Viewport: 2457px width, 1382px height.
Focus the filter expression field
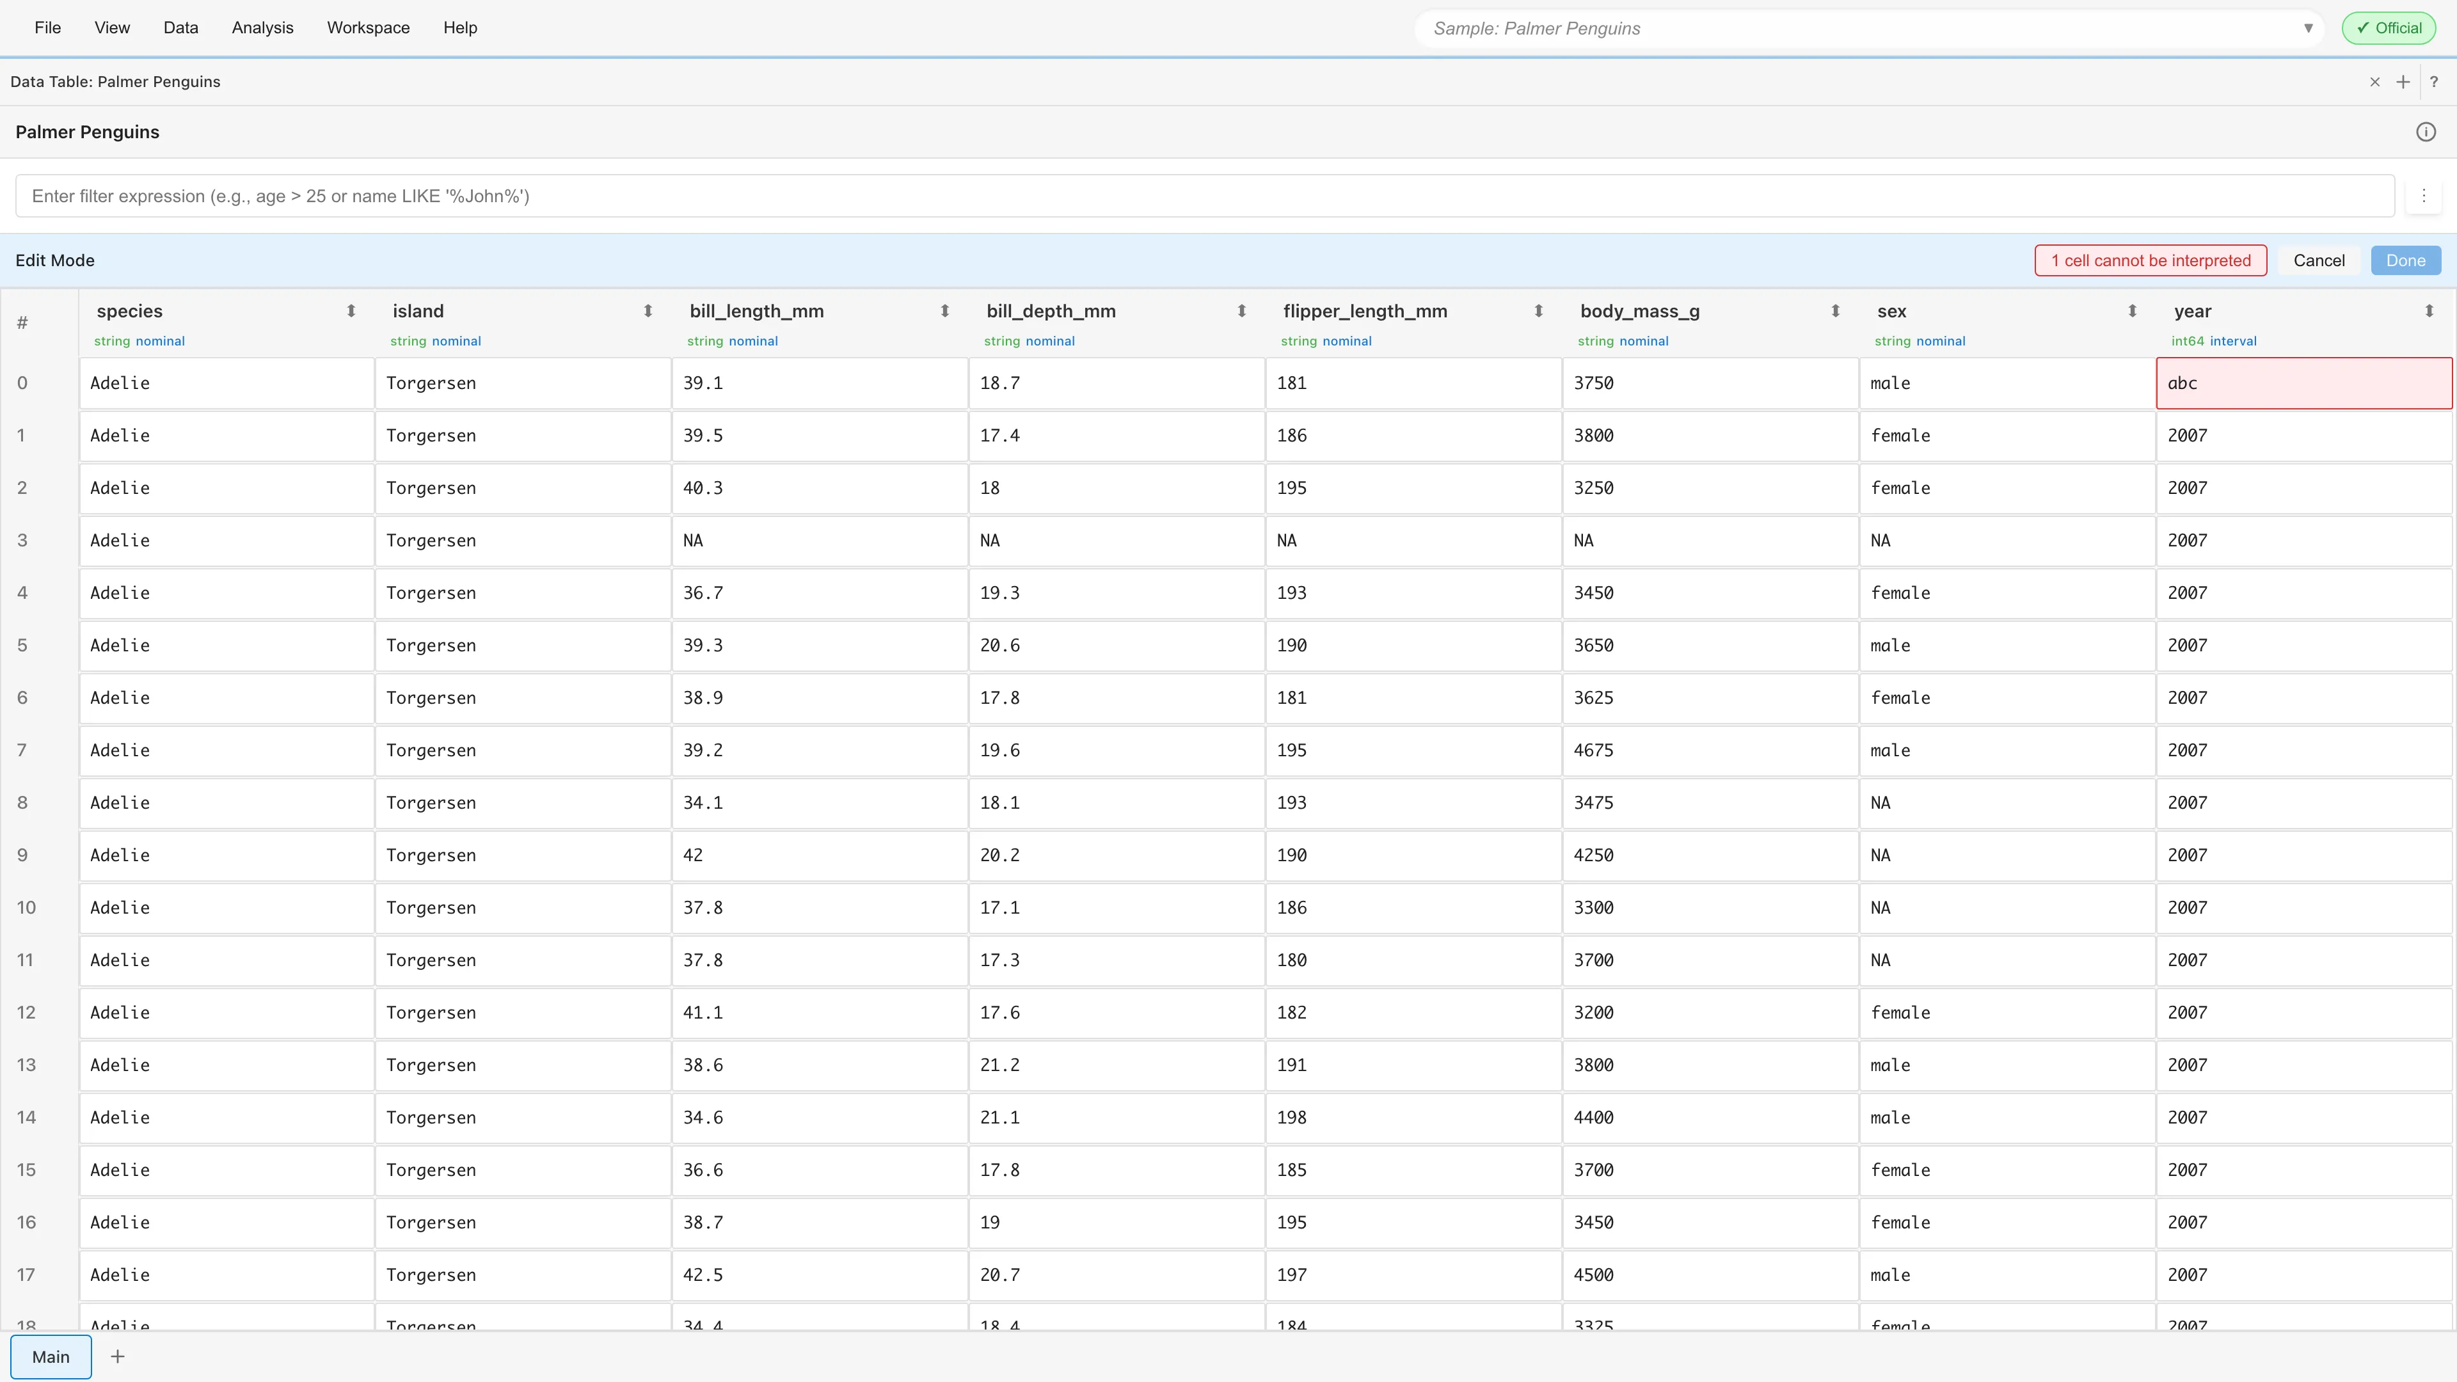1205,196
